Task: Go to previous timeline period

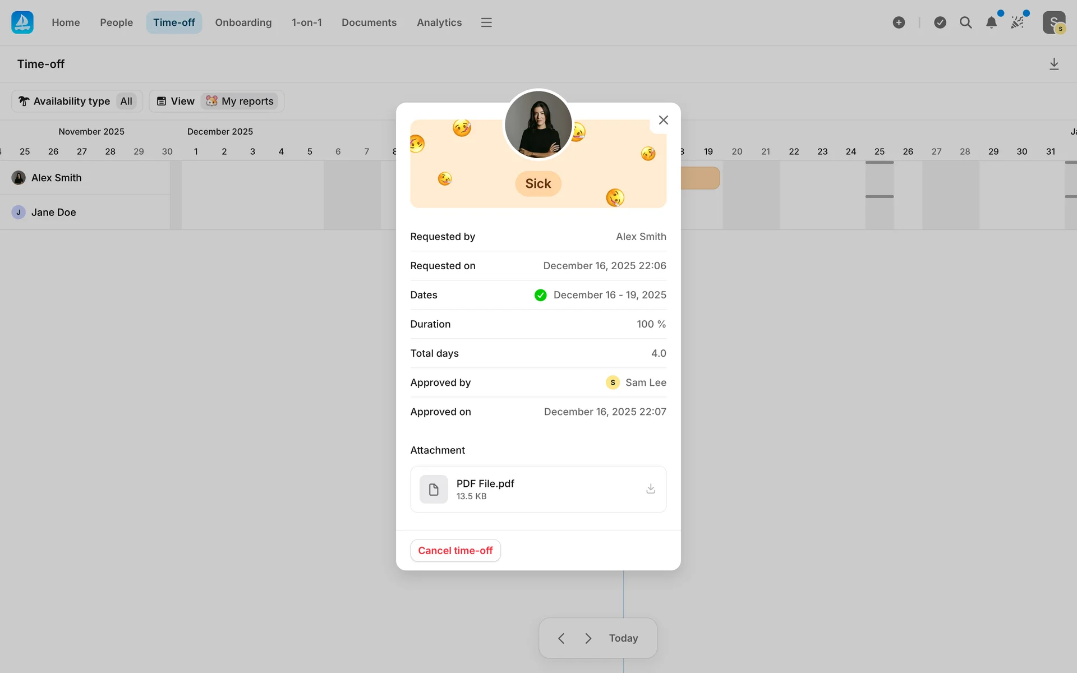Action: coord(561,638)
